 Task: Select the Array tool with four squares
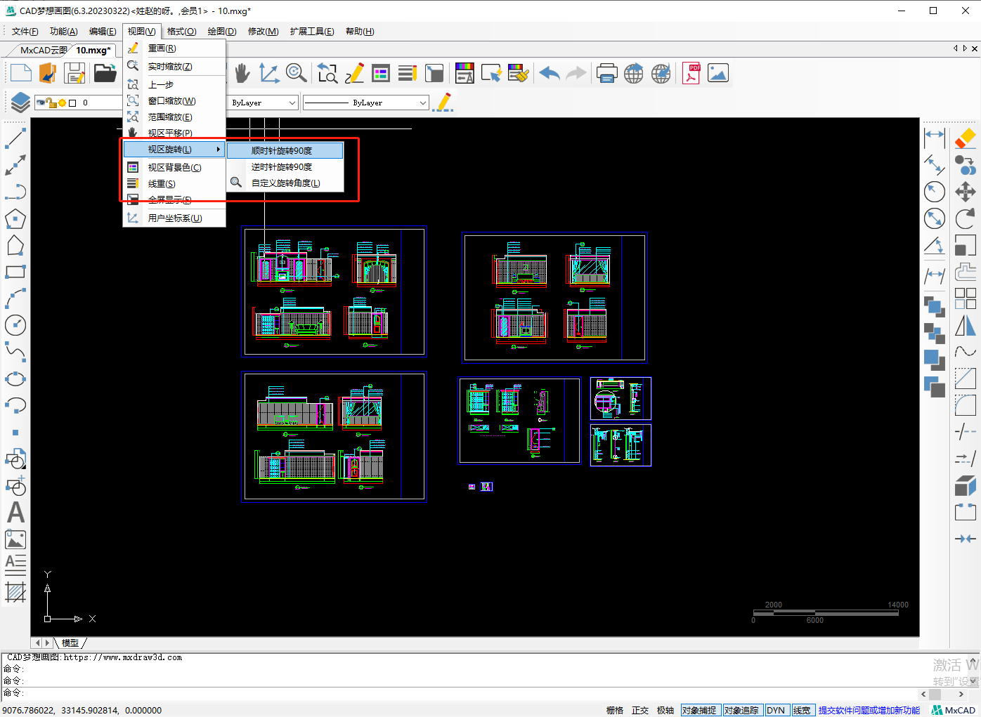tap(966, 298)
